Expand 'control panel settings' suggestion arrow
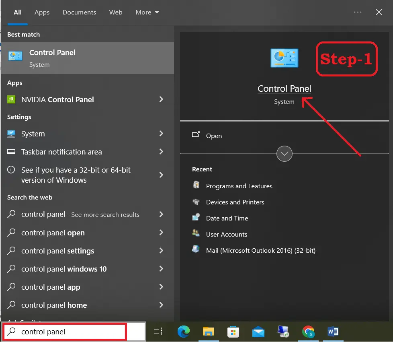Screen dimensions: 393x342 click(x=161, y=251)
